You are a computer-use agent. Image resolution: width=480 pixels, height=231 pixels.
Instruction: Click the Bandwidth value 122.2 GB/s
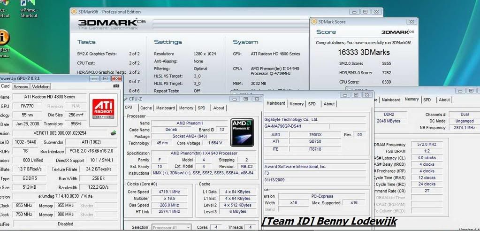98,187
